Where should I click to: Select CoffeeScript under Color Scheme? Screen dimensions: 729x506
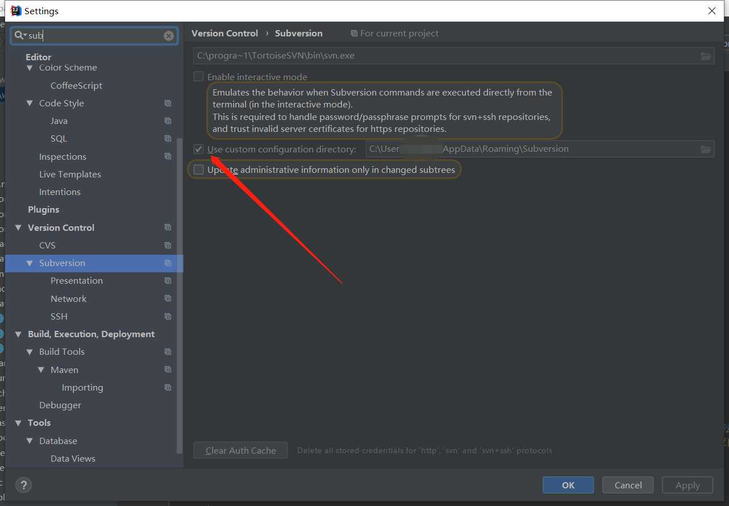click(76, 86)
